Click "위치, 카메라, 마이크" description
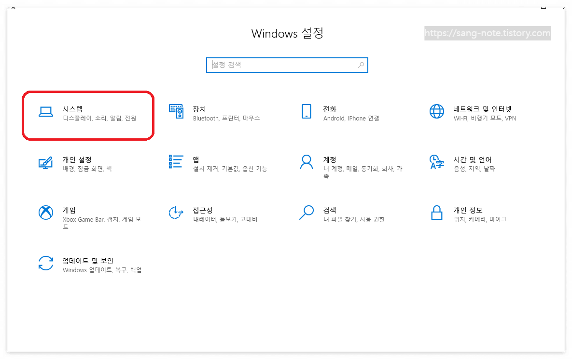The width and height of the screenshot is (572, 359). (x=480, y=220)
